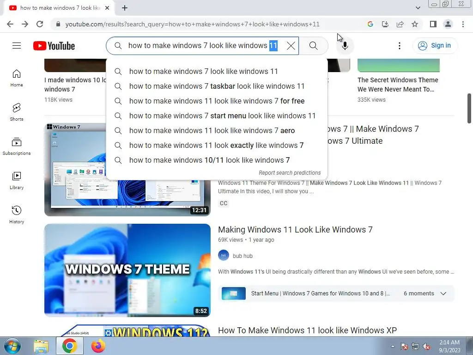This screenshot has width=473, height=355.
Task: Open File Explorer from the taskbar
Action: [x=41, y=346]
